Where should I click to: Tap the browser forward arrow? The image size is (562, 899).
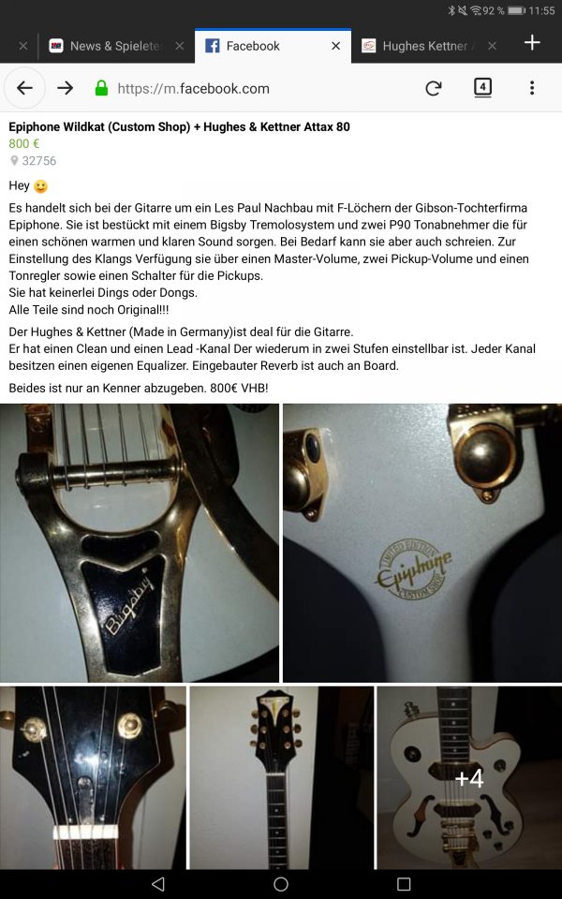click(x=66, y=88)
